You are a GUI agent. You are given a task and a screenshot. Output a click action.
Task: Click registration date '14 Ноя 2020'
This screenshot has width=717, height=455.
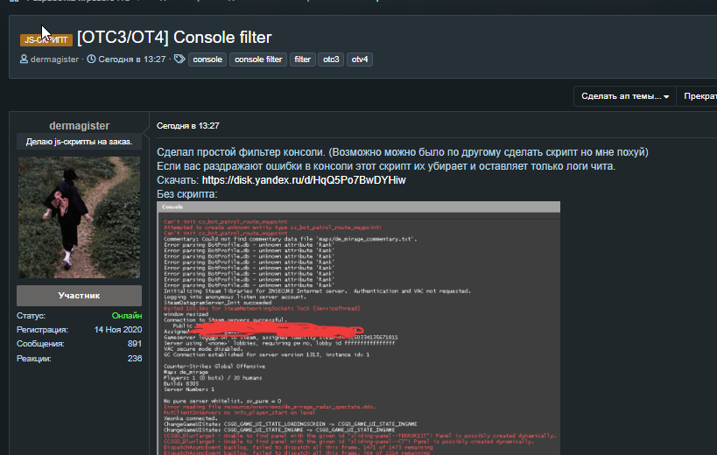[118, 329]
